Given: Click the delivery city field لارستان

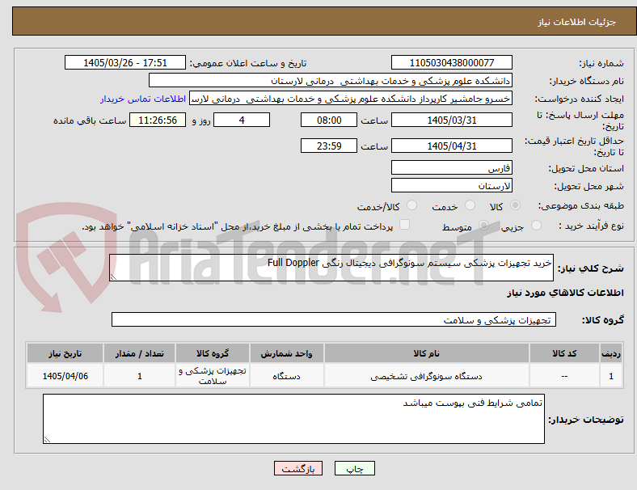Looking at the screenshot, I should pyautogui.click(x=451, y=186).
